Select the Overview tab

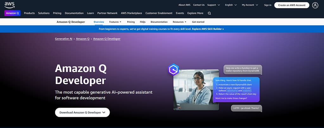(99, 22)
